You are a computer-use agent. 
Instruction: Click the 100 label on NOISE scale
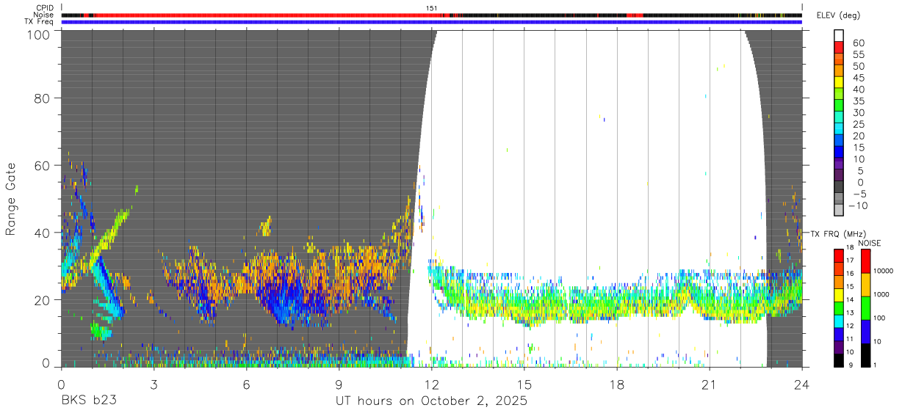click(879, 318)
